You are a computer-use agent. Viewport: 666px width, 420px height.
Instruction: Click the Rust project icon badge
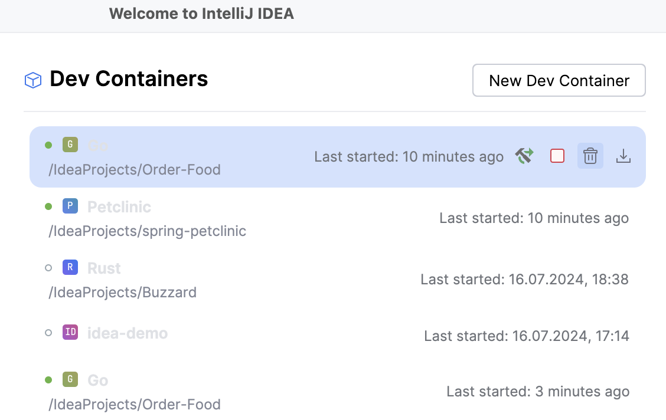pos(70,267)
